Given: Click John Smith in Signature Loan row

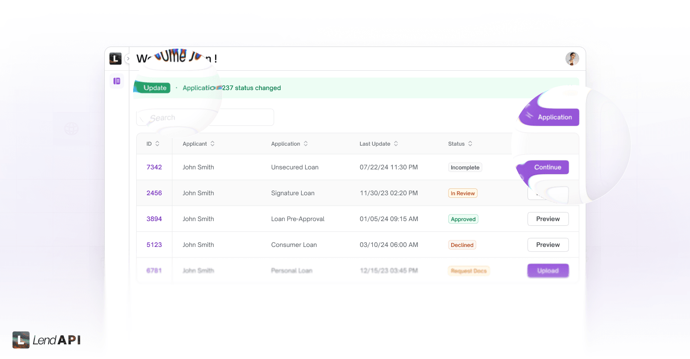Looking at the screenshot, I should (198, 193).
